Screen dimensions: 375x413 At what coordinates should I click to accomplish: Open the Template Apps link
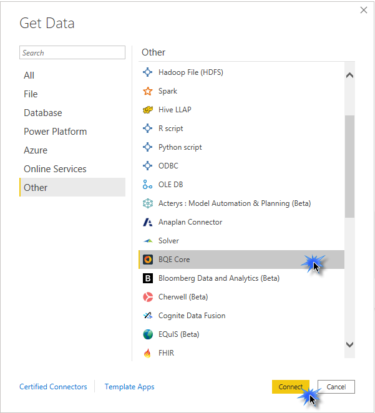(x=129, y=387)
